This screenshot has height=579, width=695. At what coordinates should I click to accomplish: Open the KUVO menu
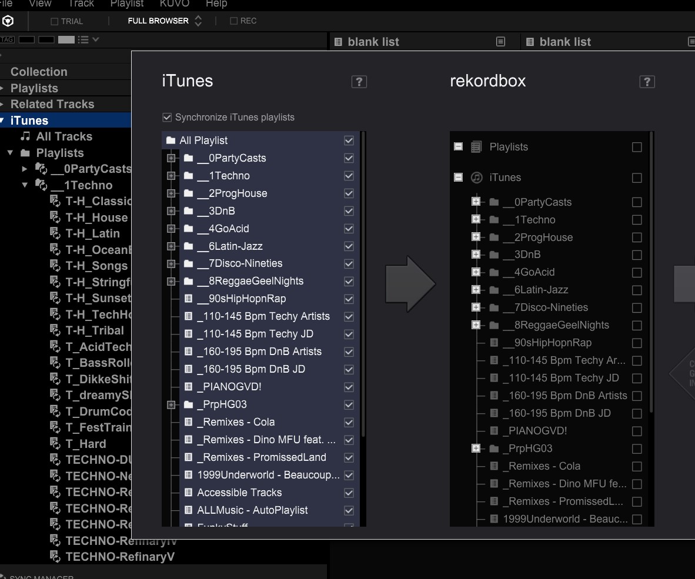175,4
